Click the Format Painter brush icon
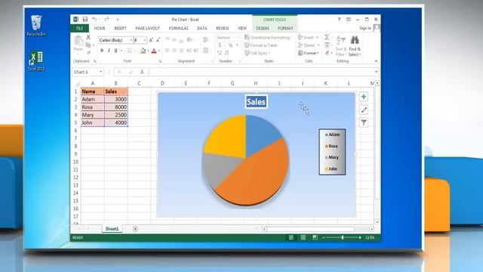The width and height of the screenshot is (483, 272). [x=88, y=53]
